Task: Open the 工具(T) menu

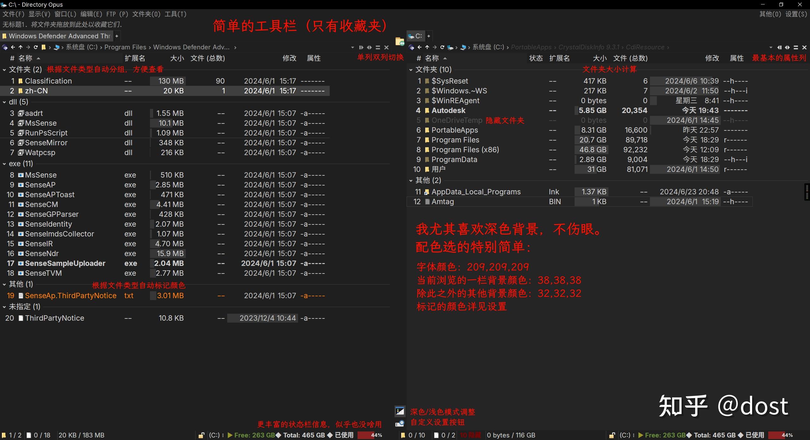Action: (x=176, y=14)
